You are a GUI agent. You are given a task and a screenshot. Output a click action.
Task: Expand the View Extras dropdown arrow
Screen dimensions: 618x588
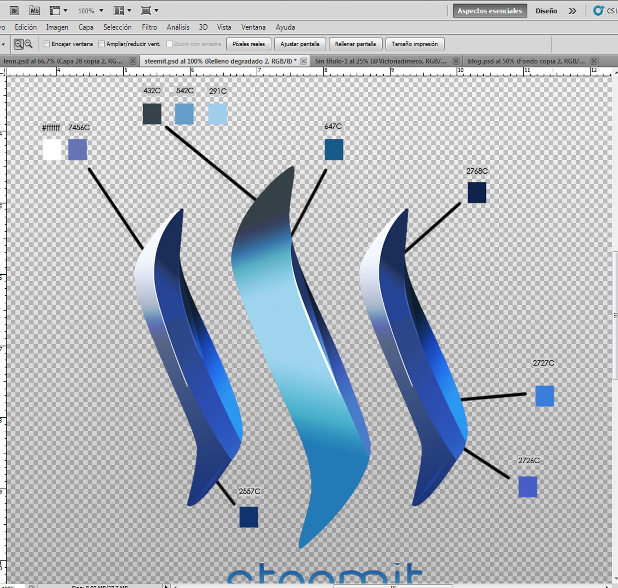pyautogui.click(x=65, y=11)
